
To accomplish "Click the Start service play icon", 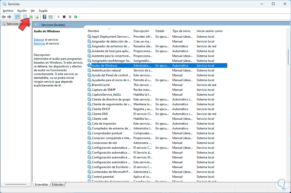I will (x=59, y=17).
